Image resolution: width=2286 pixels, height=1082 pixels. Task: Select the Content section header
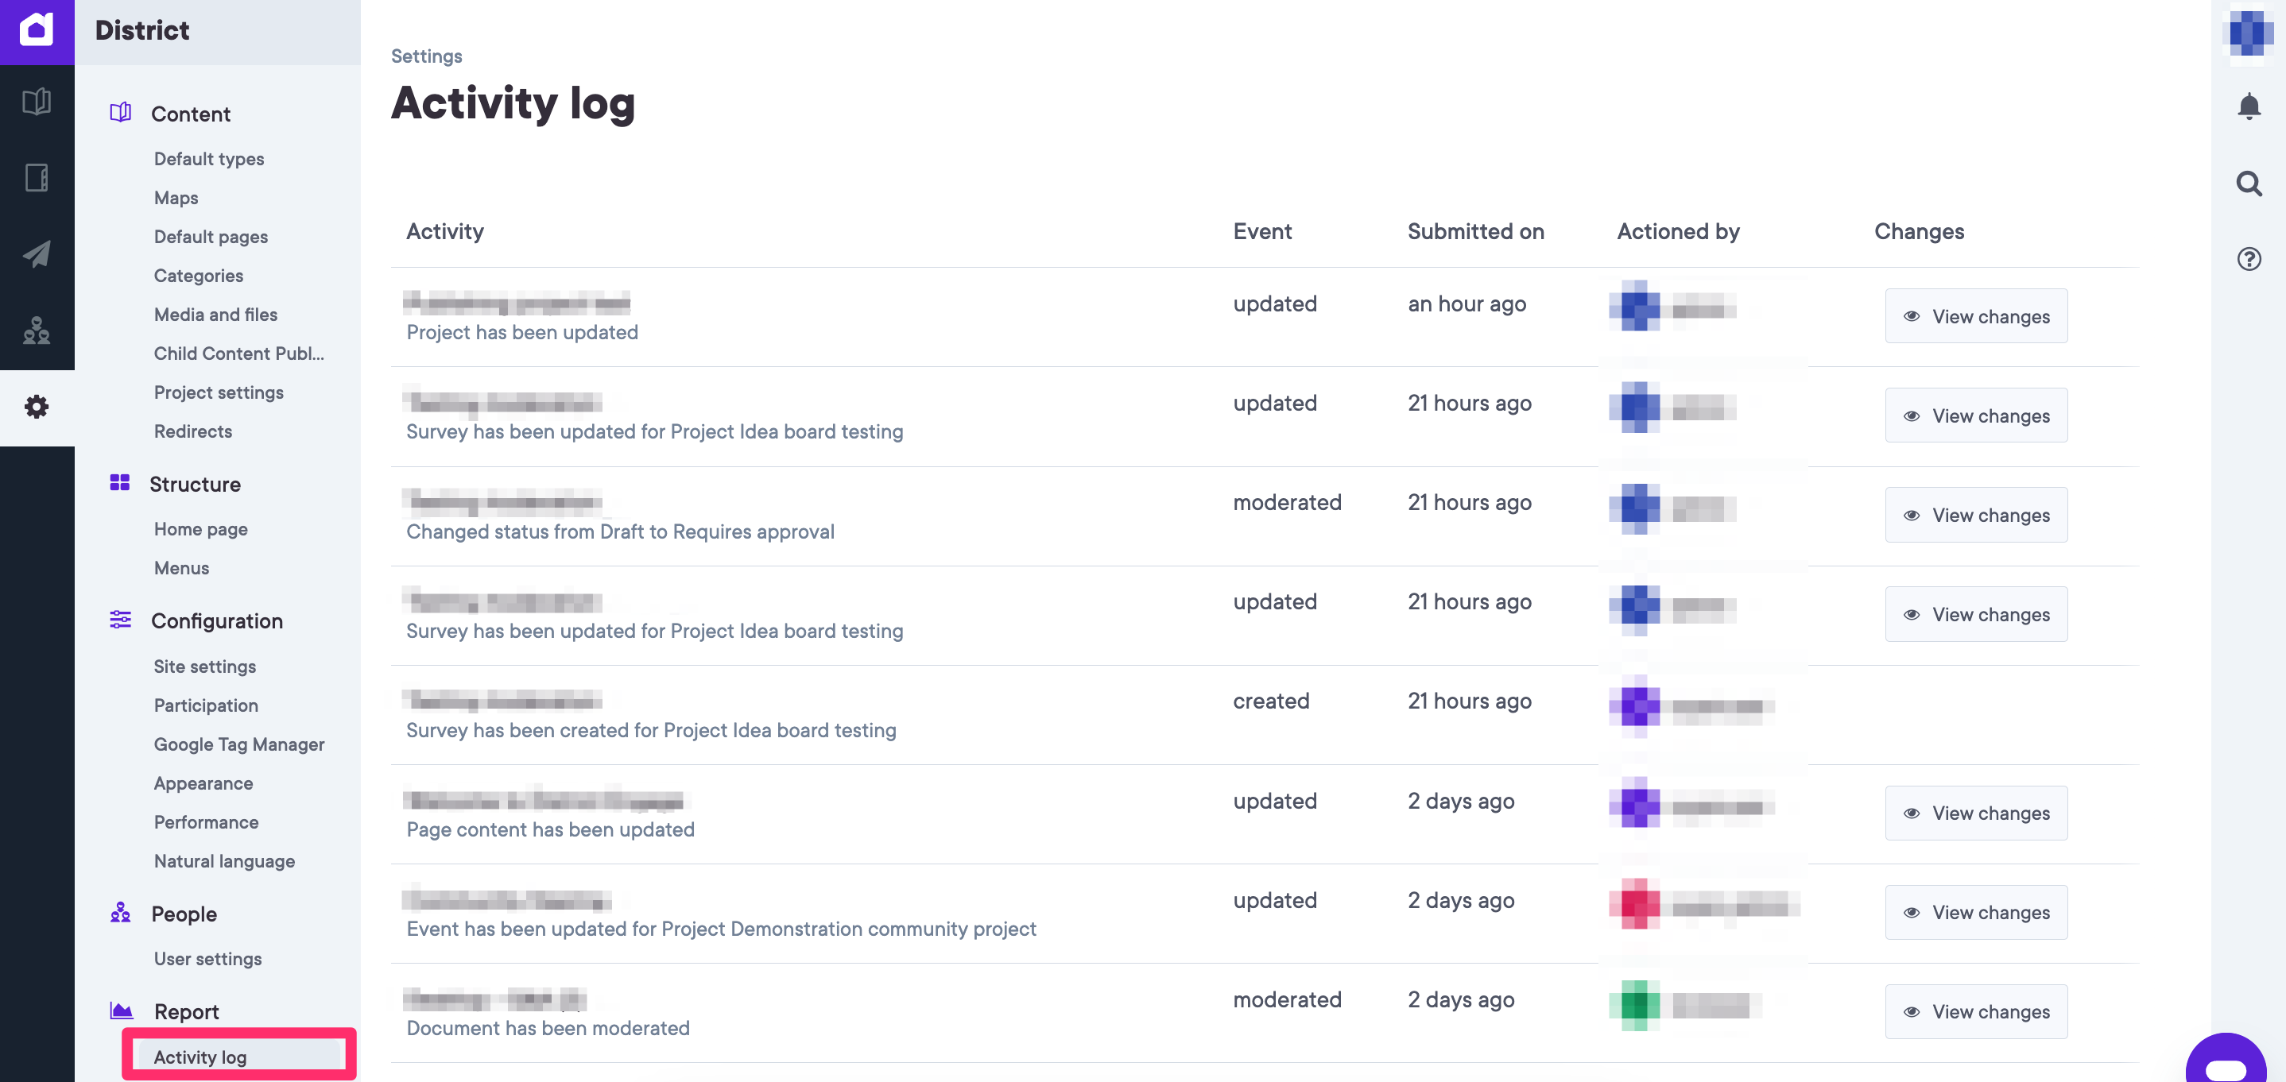point(191,114)
